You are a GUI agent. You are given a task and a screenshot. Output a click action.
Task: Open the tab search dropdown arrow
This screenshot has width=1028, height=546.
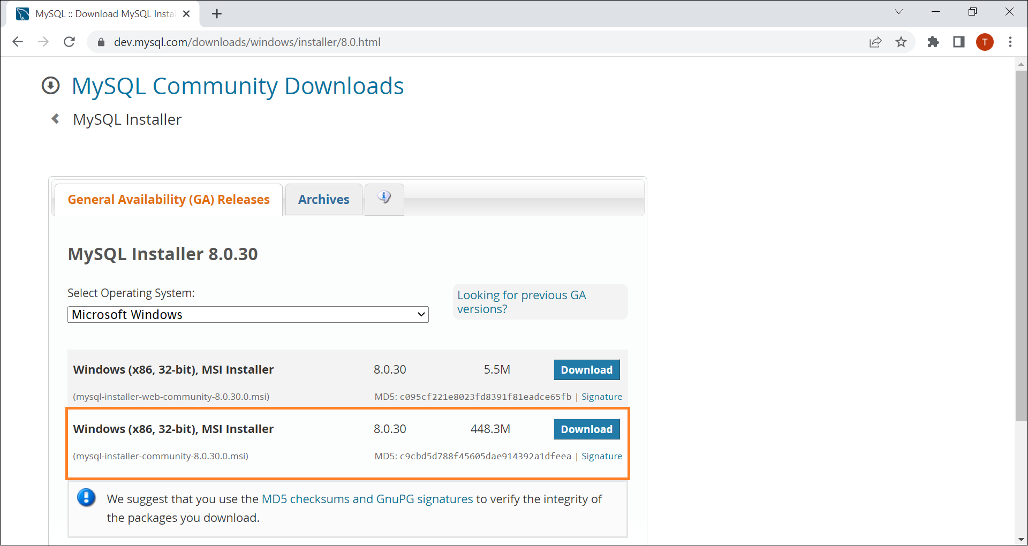899,12
